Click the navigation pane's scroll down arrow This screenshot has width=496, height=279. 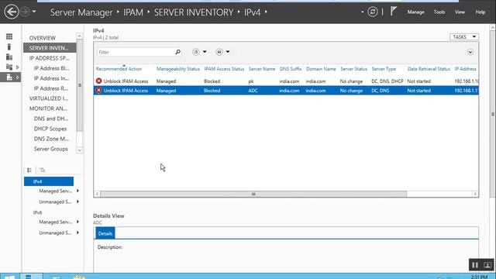pyautogui.click(x=79, y=150)
